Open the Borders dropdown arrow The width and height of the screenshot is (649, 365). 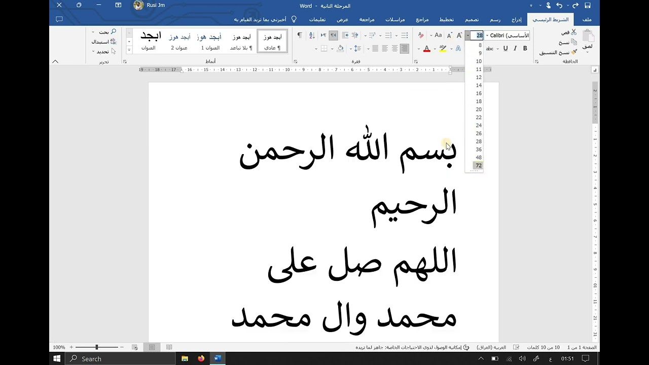[316, 49]
